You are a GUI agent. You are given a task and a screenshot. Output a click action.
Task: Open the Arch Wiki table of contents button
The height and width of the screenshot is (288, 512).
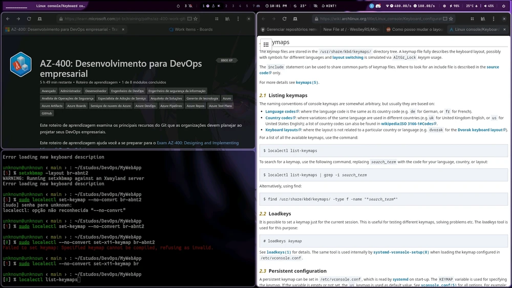(266, 45)
